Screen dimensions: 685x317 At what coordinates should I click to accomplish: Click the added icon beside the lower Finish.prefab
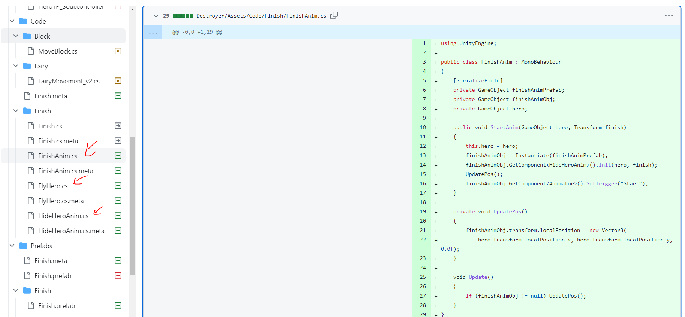[118, 305]
